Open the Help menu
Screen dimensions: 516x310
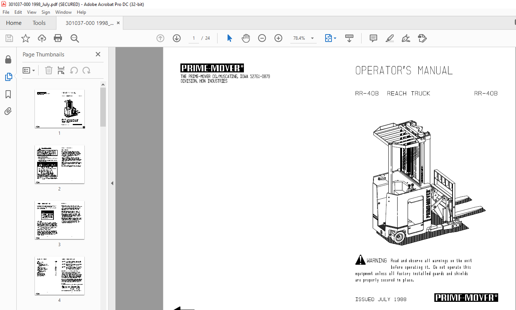[x=81, y=12]
